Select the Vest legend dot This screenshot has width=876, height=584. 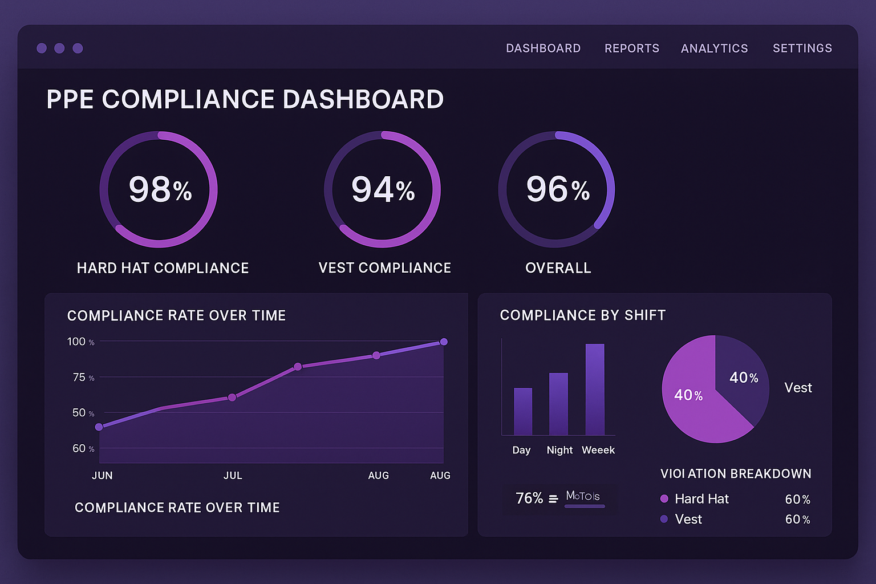(664, 519)
